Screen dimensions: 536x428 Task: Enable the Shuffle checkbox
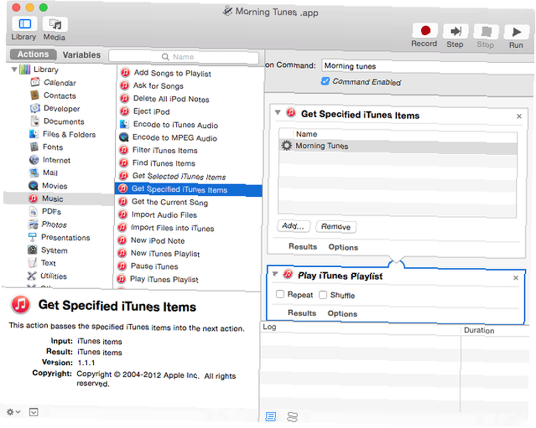click(323, 295)
